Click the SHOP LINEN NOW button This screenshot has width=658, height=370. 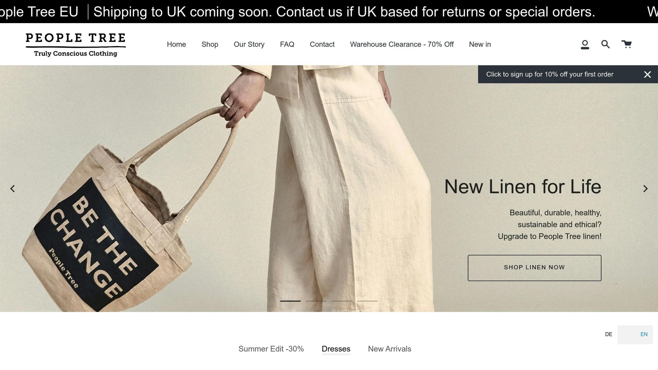tap(534, 268)
